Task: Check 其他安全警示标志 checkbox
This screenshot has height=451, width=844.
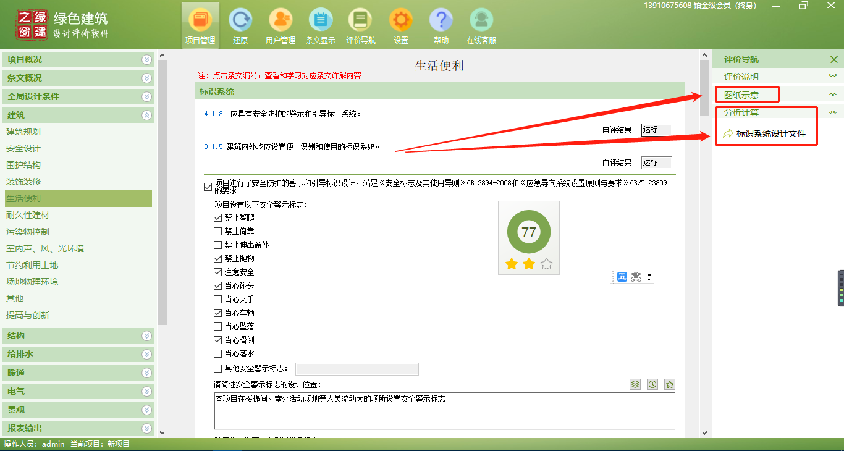Action: coord(217,368)
